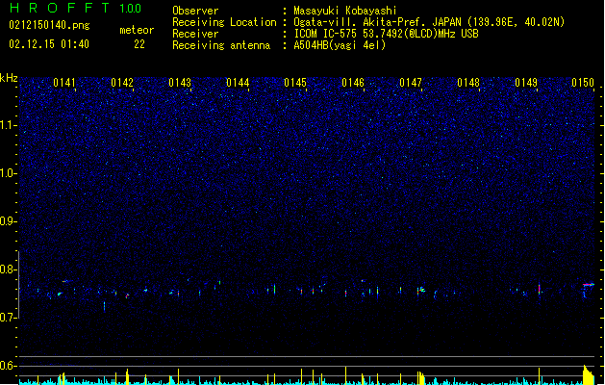Screen dimensions: 605x385
Task: Click the 0146 time marker
Action: (353, 83)
